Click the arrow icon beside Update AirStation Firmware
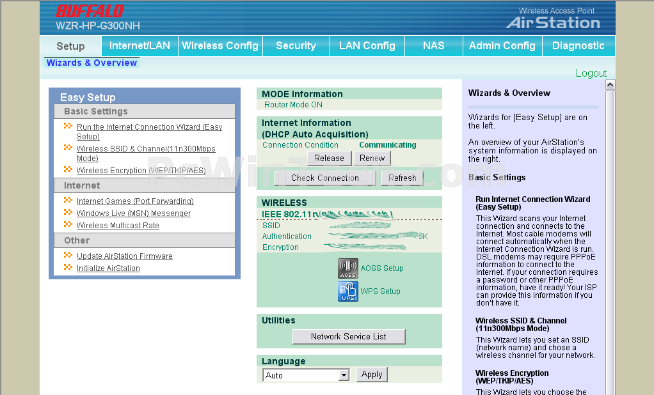The image size is (654, 395). 68,256
